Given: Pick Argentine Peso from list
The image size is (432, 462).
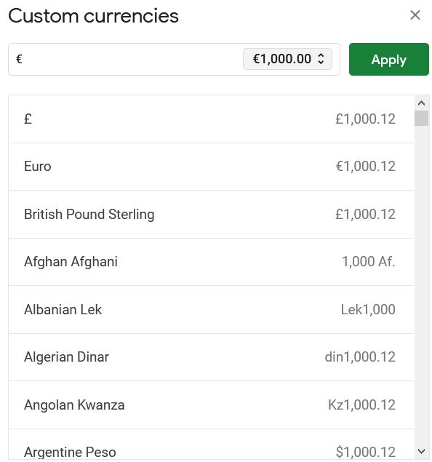Looking at the screenshot, I should (211, 445).
